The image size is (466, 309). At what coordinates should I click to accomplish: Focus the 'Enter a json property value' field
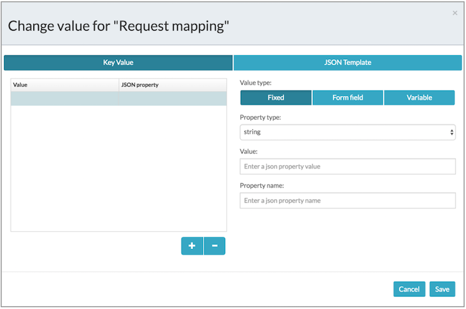pos(347,166)
